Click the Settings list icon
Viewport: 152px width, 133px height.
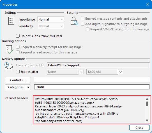click(11, 21)
